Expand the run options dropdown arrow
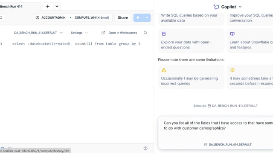The width and height of the screenshot is (273, 153). click(147, 18)
